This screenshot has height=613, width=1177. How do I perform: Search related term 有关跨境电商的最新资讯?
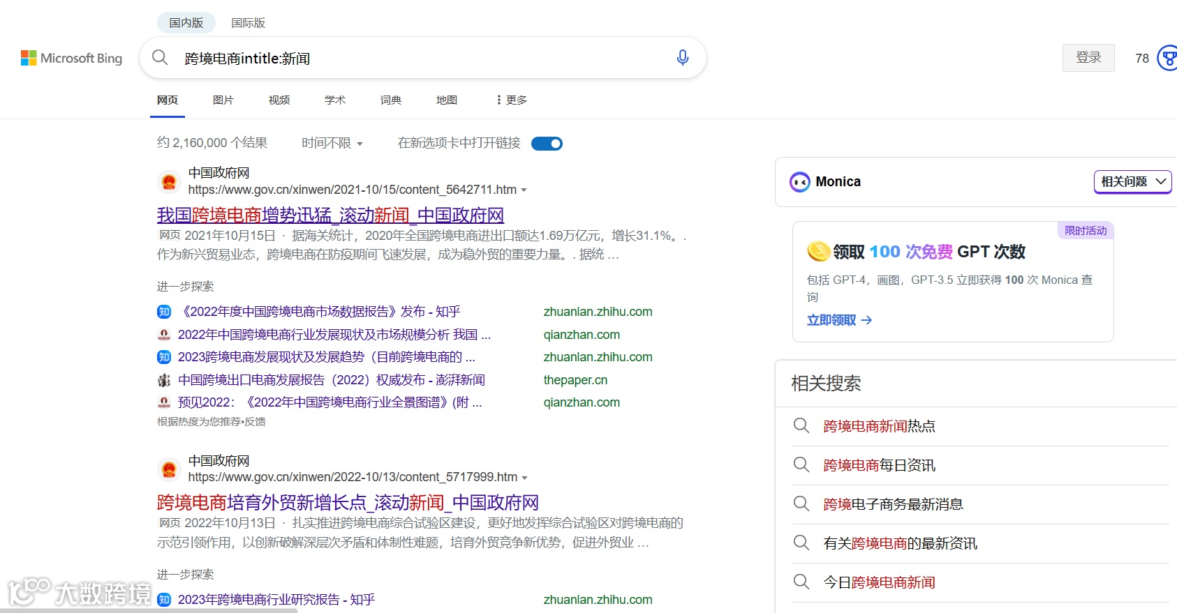pyautogui.click(x=901, y=543)
